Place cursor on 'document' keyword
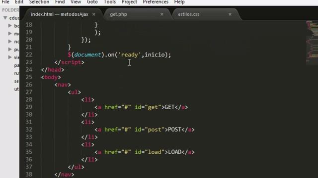The width and height of the screenshot is (318, 178). pyautogui.click(x=87, y=55)
